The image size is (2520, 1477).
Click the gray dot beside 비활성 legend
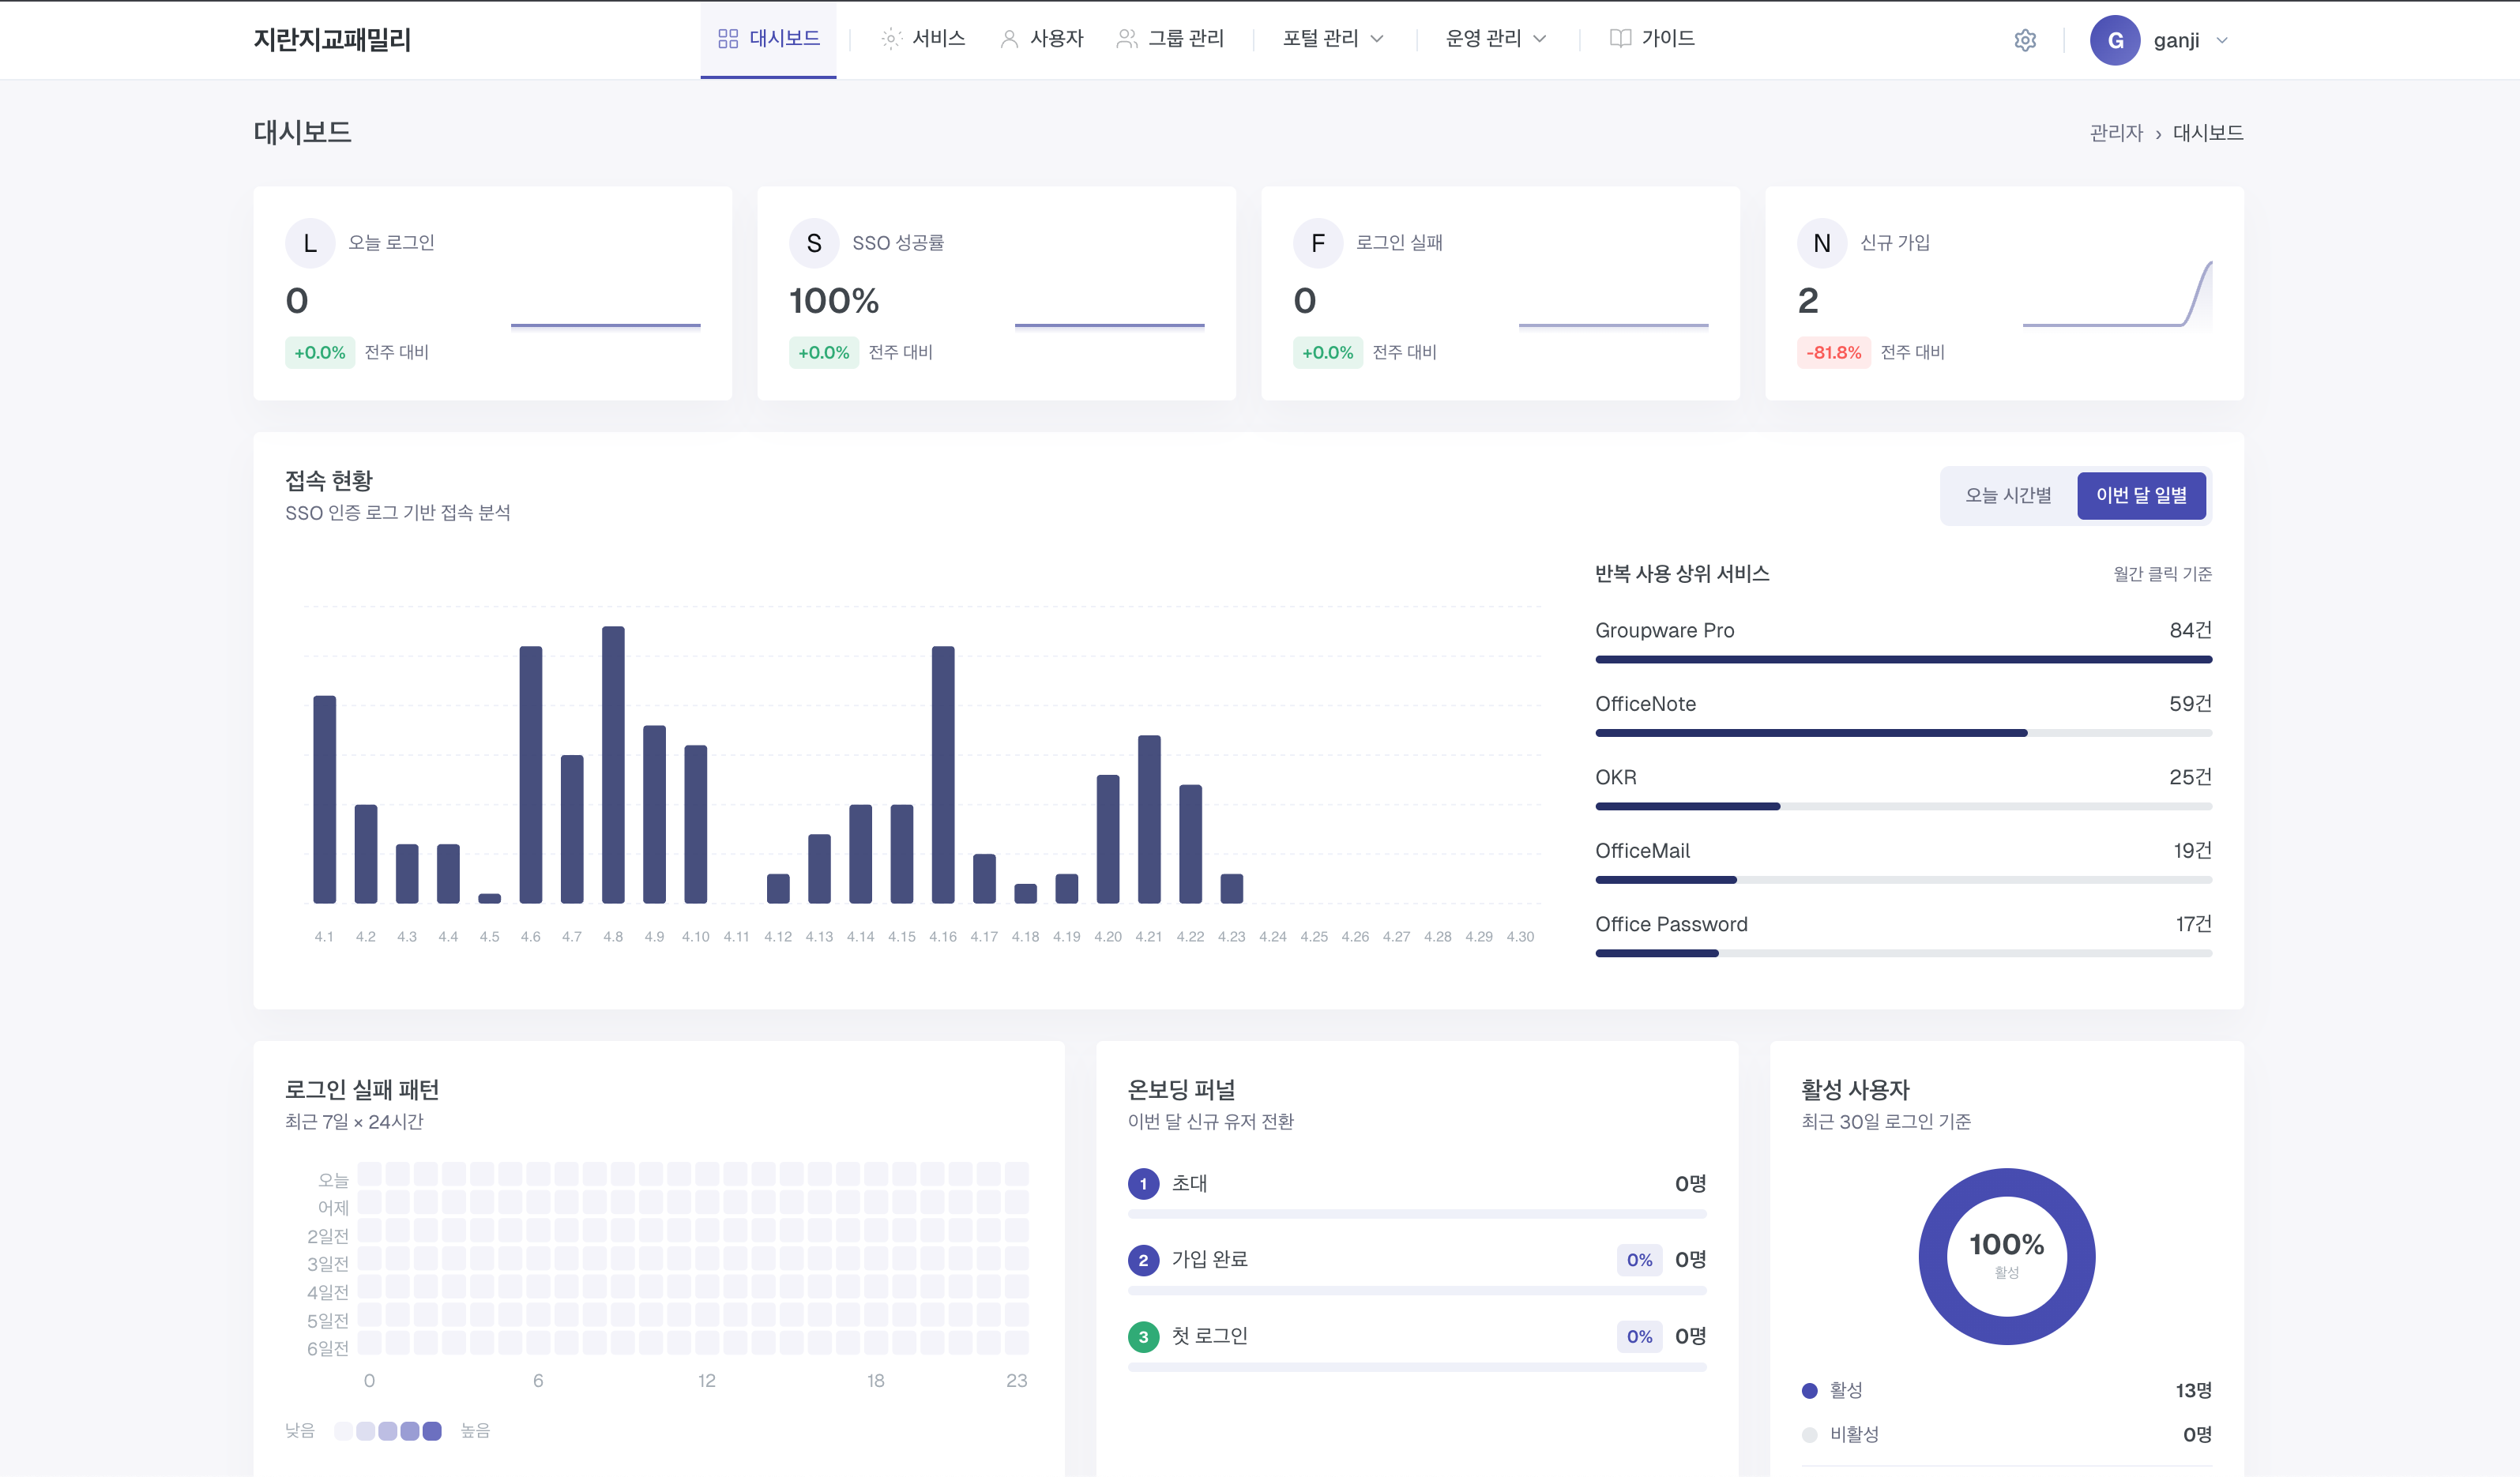tap(1809, 1435)
